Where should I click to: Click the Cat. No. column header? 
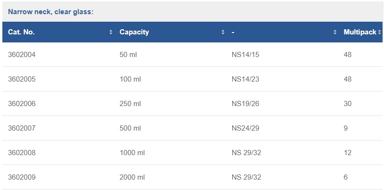pos(21,32)
